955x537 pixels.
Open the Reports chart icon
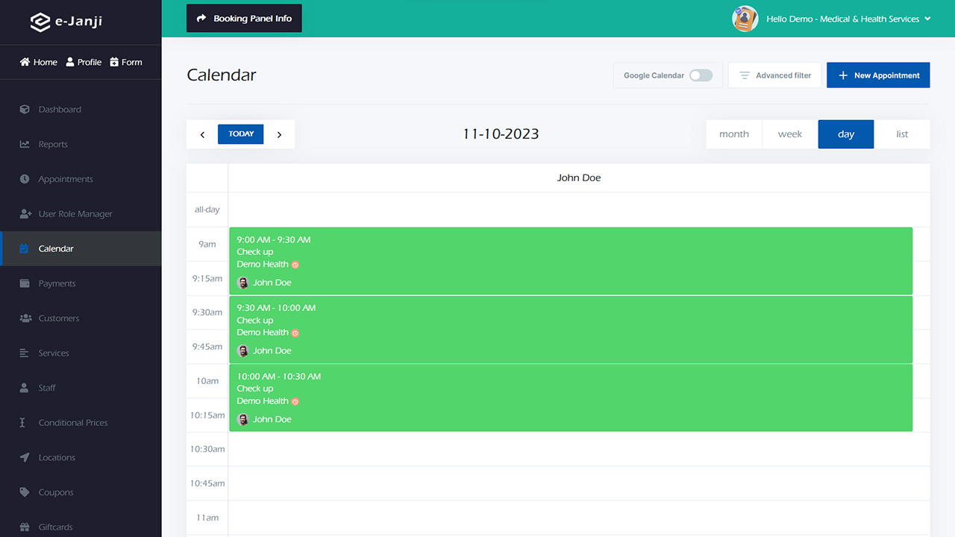click(x=25, y=145)
